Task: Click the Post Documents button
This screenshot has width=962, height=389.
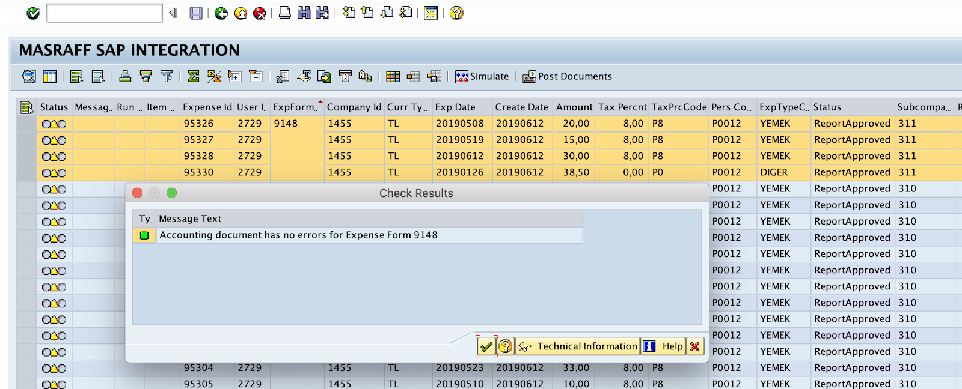Action: [x=567, y=76]
